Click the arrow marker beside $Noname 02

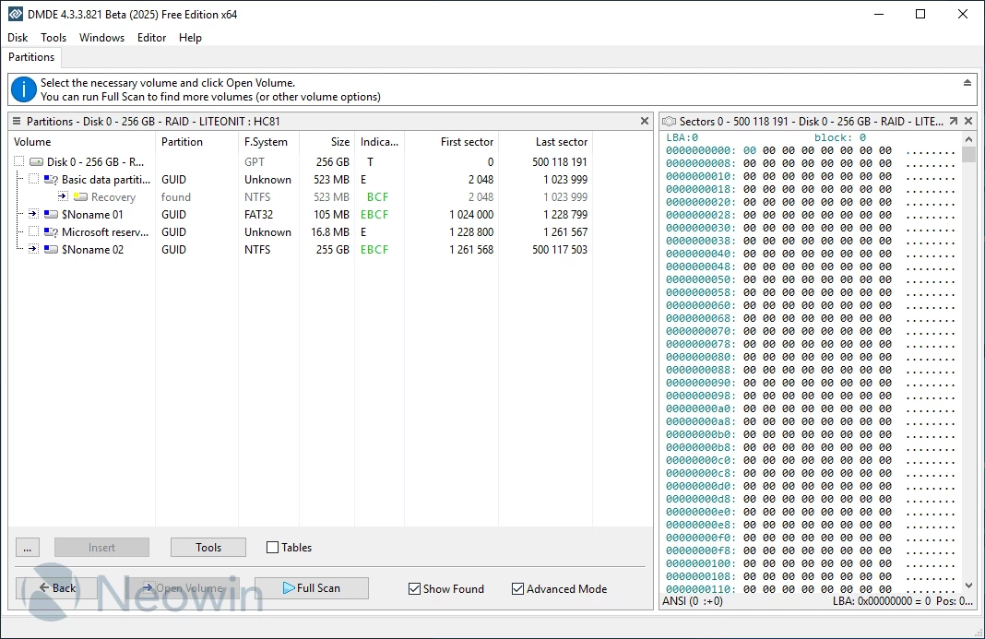(x=33, y=250)
